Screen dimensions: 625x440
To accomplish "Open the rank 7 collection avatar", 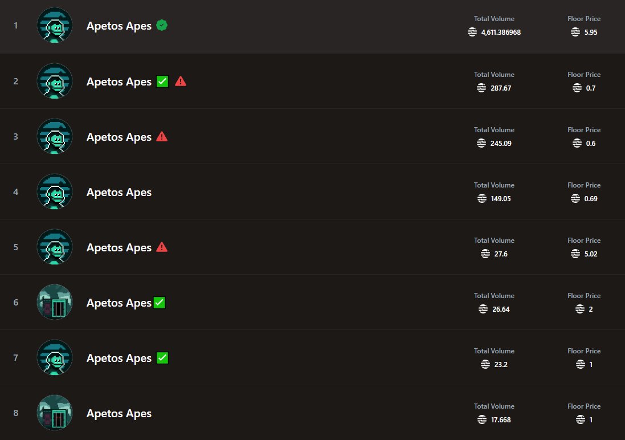I will click(55, 357).
